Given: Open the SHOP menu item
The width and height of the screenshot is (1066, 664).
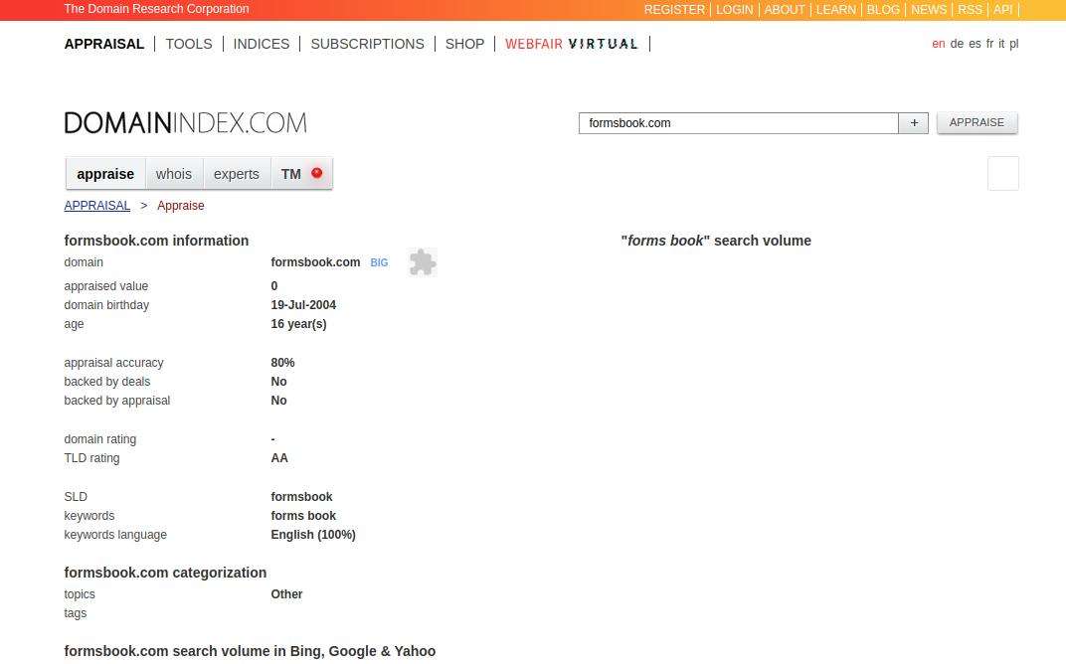Looking at the screenshot, I should (465, 44).
